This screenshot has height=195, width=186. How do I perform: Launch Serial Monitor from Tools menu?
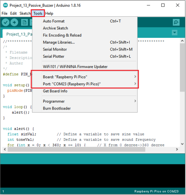[x=85, y=49]
